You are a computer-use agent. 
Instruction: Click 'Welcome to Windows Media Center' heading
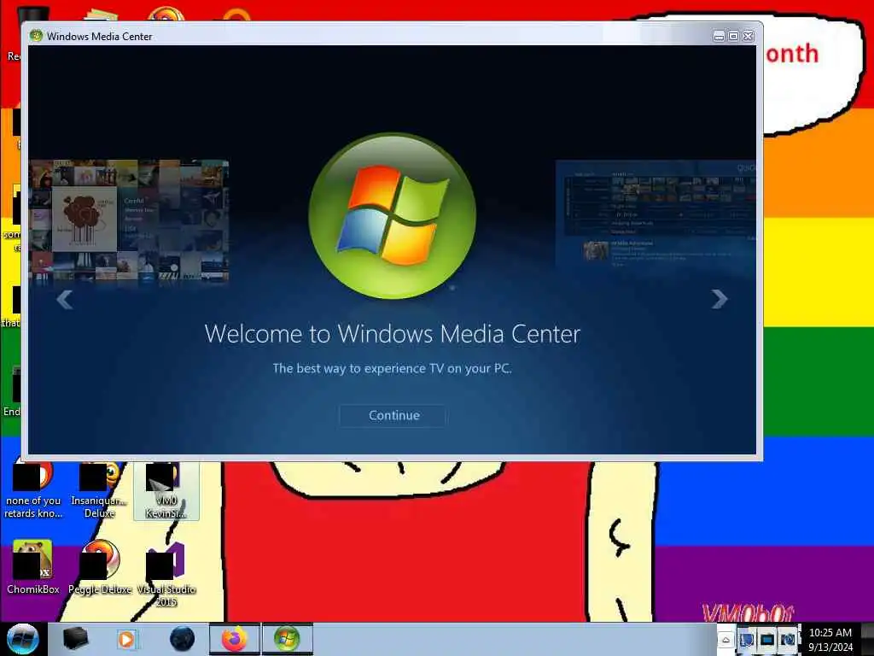[393, 334]
